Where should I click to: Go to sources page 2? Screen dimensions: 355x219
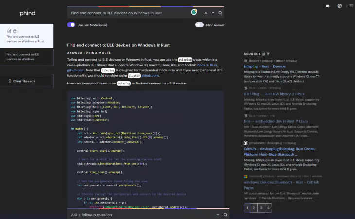coord(254,208)
